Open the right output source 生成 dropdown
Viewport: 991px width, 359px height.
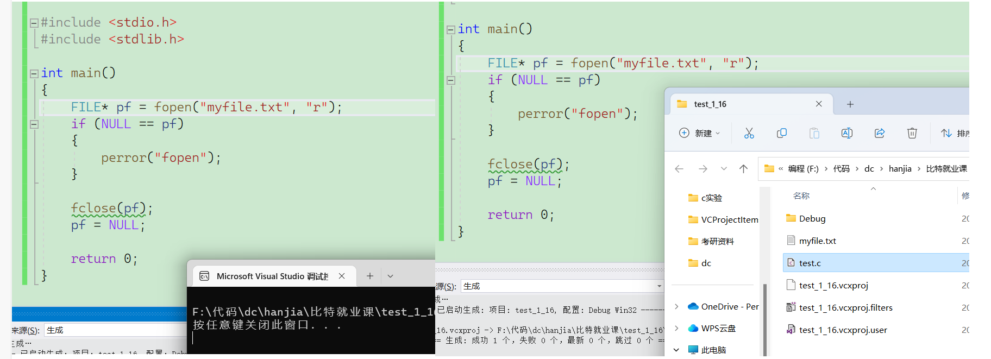tap(659, 286)
